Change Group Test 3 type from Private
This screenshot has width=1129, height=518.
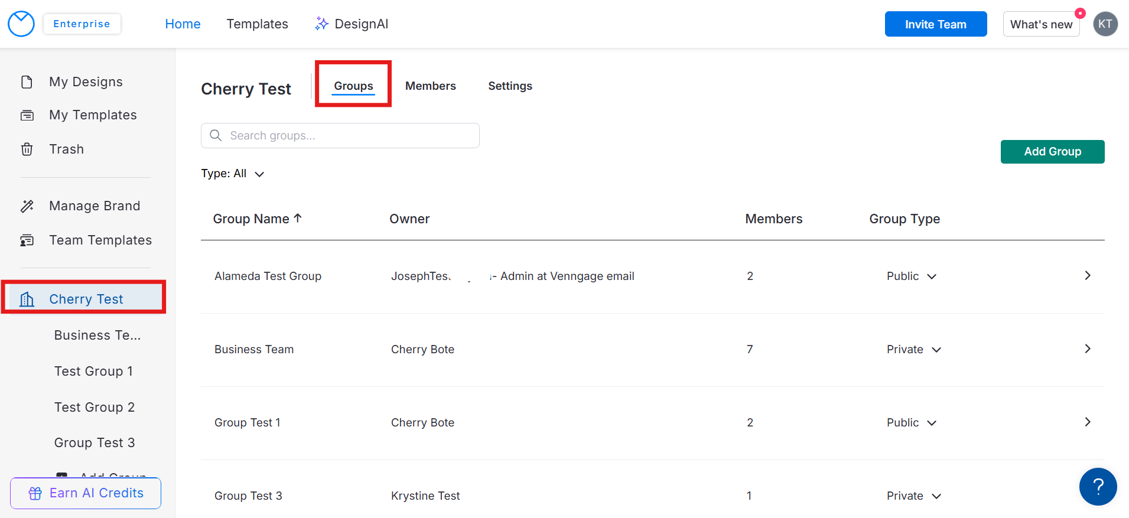pyautogui.click(x=913, y=496)
